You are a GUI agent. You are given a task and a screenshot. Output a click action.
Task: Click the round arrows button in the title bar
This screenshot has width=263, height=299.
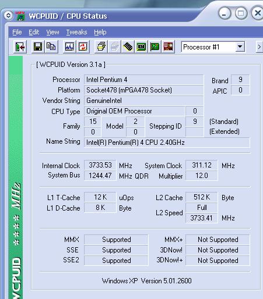8,16
